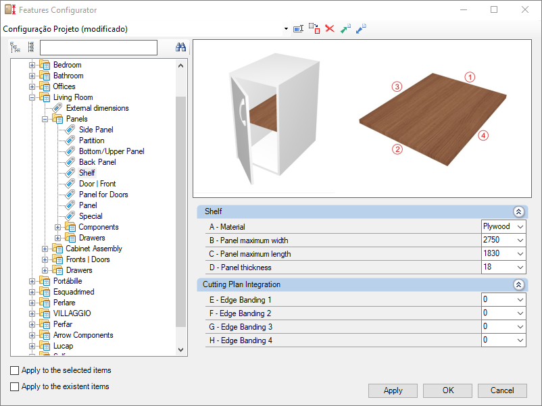
Task: Click the VILLAGGIO folder icon
Action: [x=45, y=313]
